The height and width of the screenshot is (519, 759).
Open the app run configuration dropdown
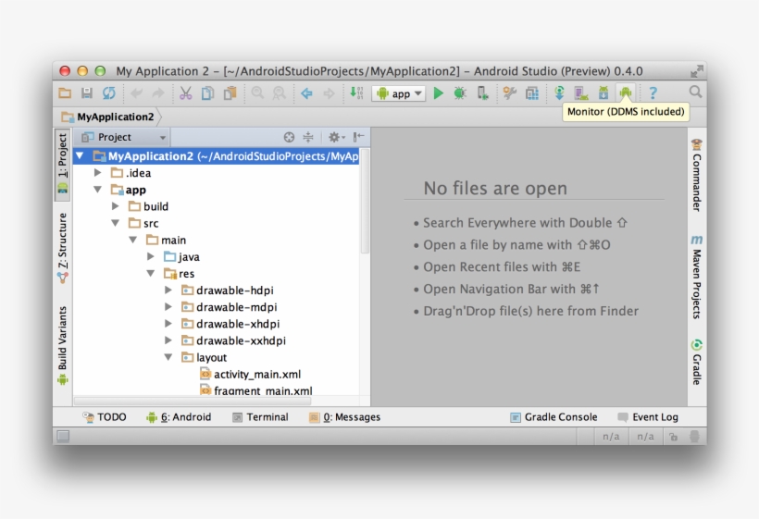coord(398,93)
